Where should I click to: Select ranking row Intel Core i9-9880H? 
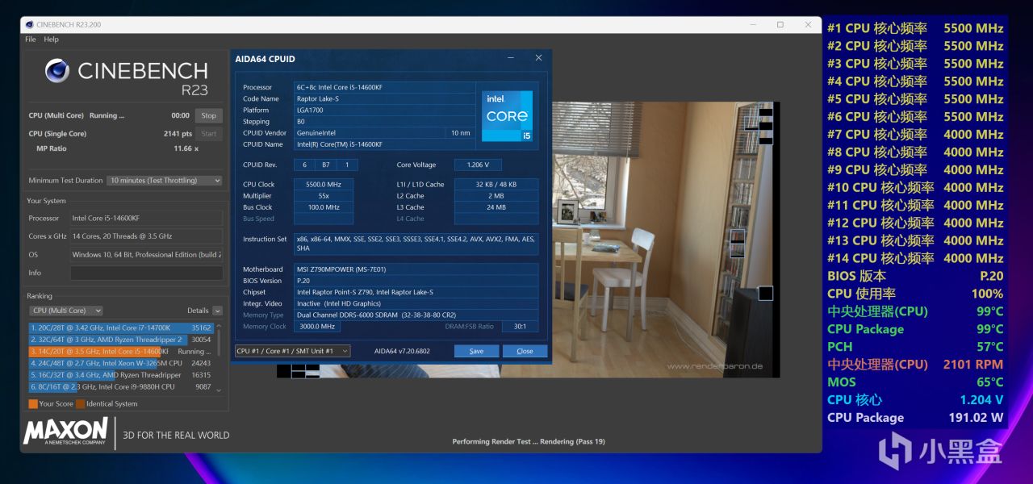[120, 386]
